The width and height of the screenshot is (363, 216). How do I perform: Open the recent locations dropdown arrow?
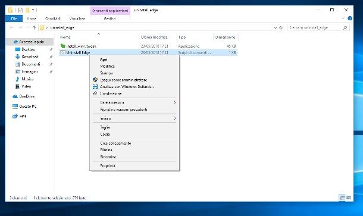pos(27,27)
